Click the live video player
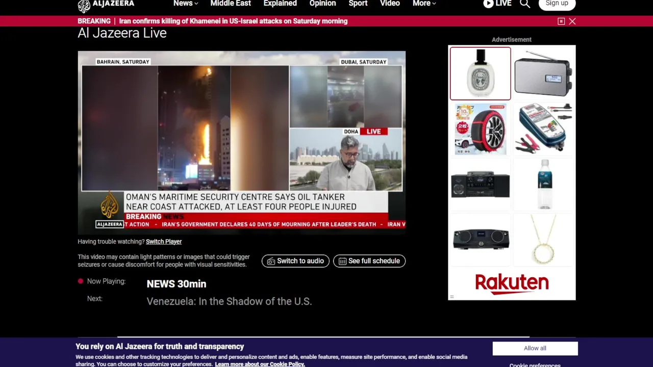This screenshot has width=653, height=367. click(242, 142)
